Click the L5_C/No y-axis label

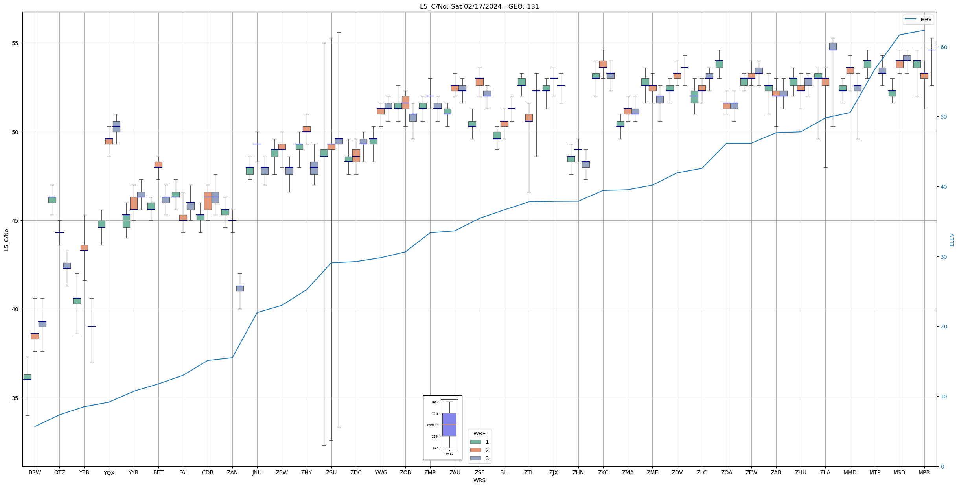click(x=6, y=239)
